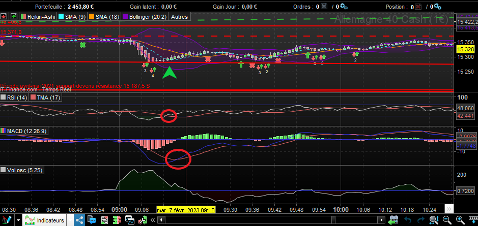The height and width of the screenshot is (226, 478).
Task: Click the blue share chart icon
Action: coord(80,220)
